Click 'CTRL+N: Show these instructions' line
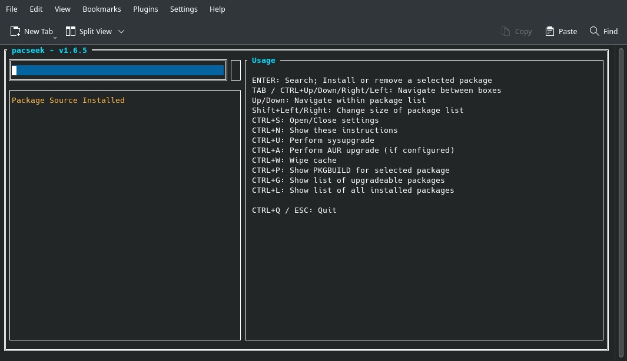Viewport: 627px width, 361px height. 325,130
